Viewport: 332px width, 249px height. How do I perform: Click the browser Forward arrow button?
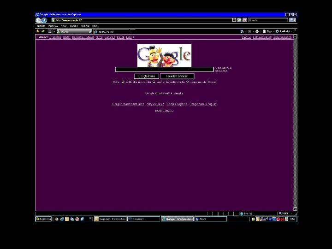coord(44,20)
